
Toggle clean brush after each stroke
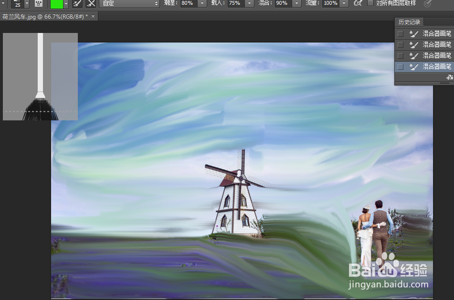91,3
